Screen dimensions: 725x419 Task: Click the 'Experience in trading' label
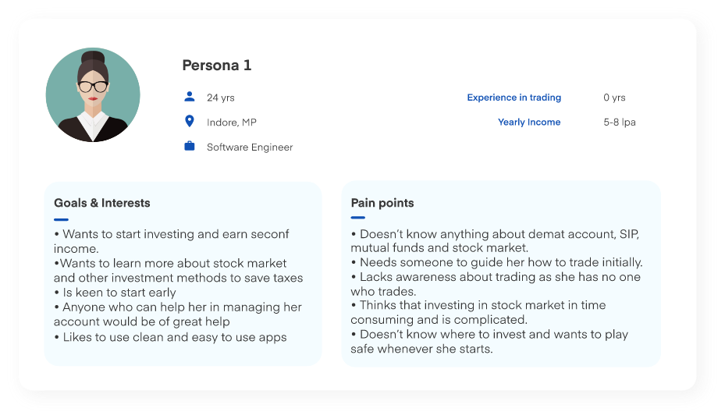tap(514, 98)
